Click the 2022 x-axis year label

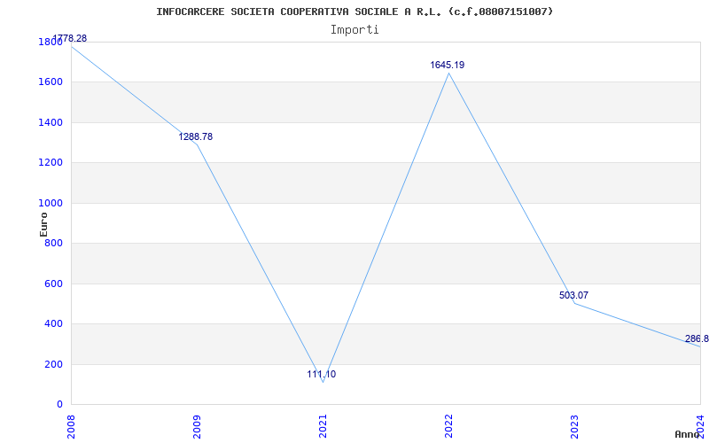(448, 426)
